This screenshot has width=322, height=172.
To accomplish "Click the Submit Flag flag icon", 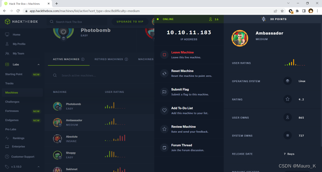I will click(x=164, y=92).
